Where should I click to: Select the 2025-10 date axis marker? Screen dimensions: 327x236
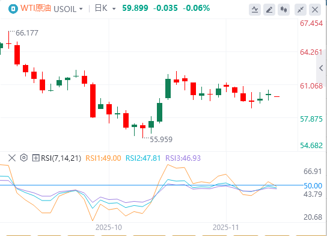pyautogui.click(x=109, y=228)
